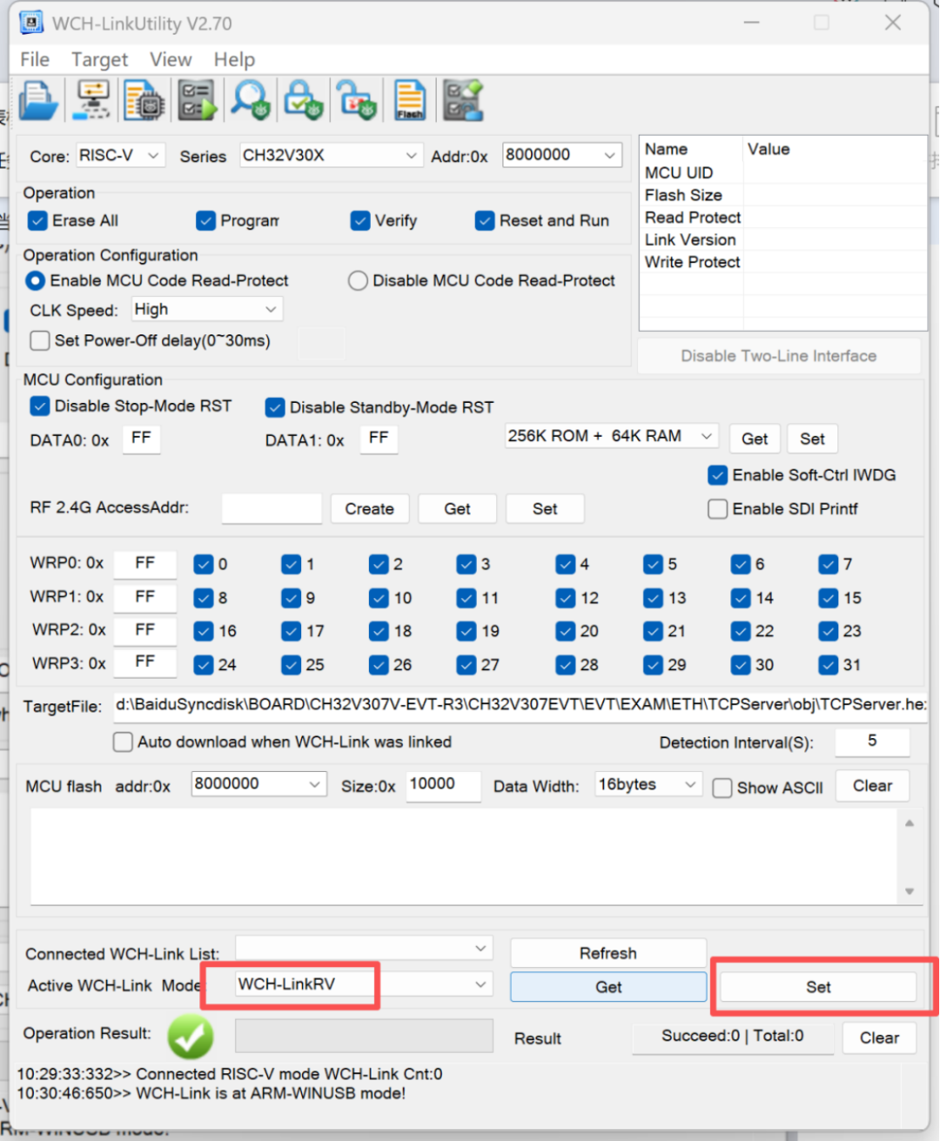Screen dimensions: 940x1141
Task: Click the open padlock unprotect icon
Action: 357,101
